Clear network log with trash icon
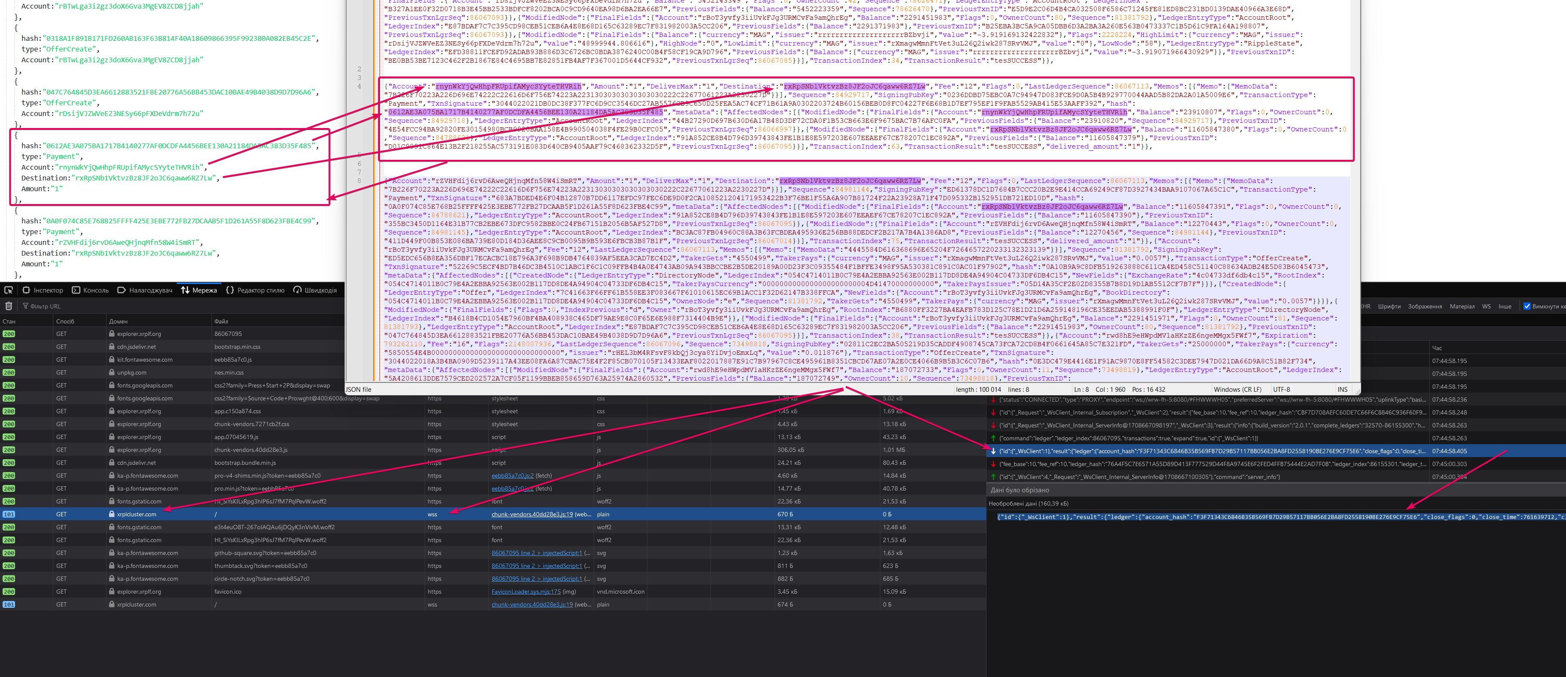This screenshot has width=1566, height=677. coord(9,306)
